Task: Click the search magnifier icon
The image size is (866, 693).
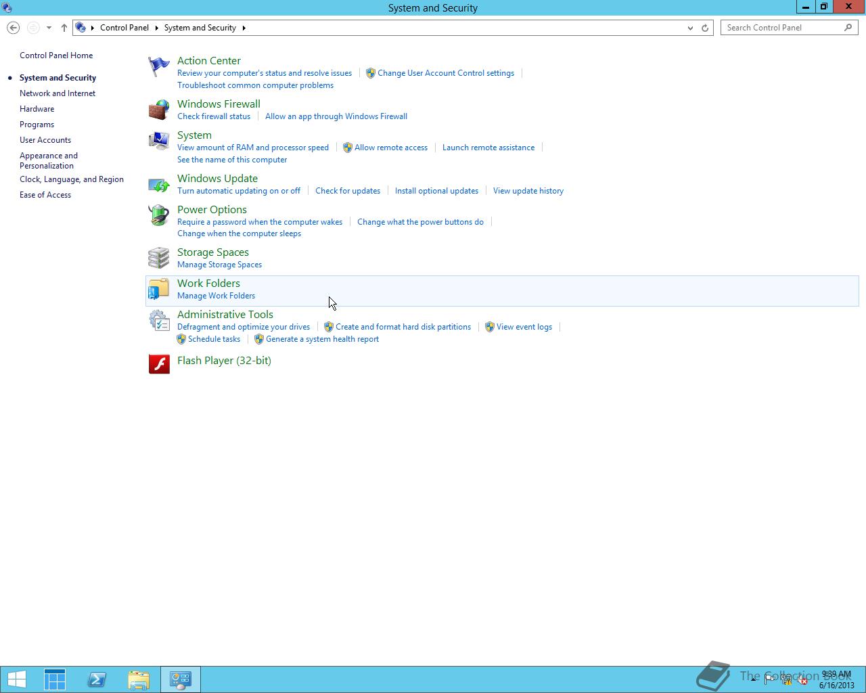Action: click(x=848, y=28)
